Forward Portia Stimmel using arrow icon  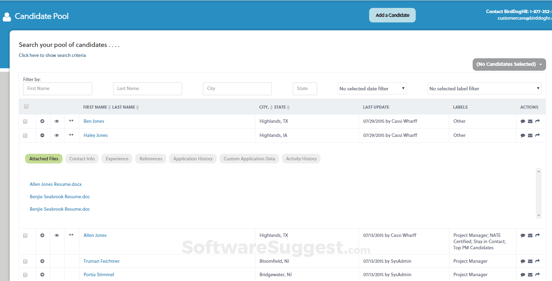(x=538, y=274)
